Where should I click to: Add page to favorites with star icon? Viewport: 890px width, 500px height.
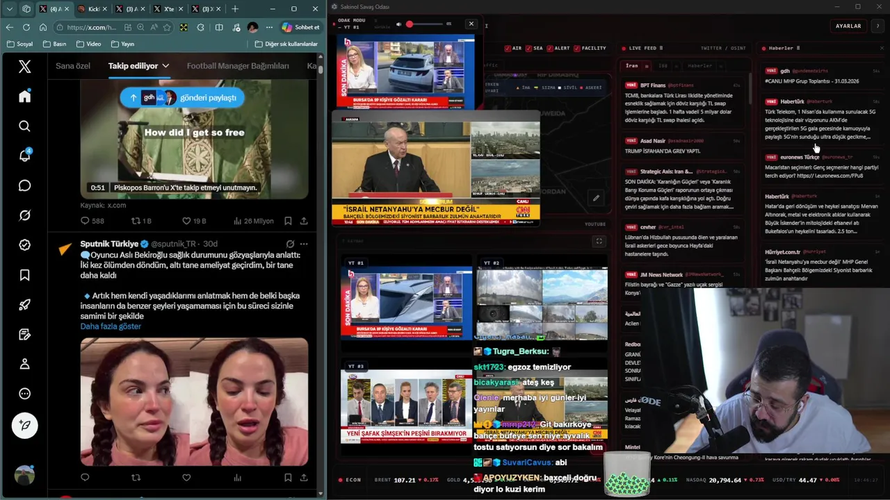tap(167, 27)
